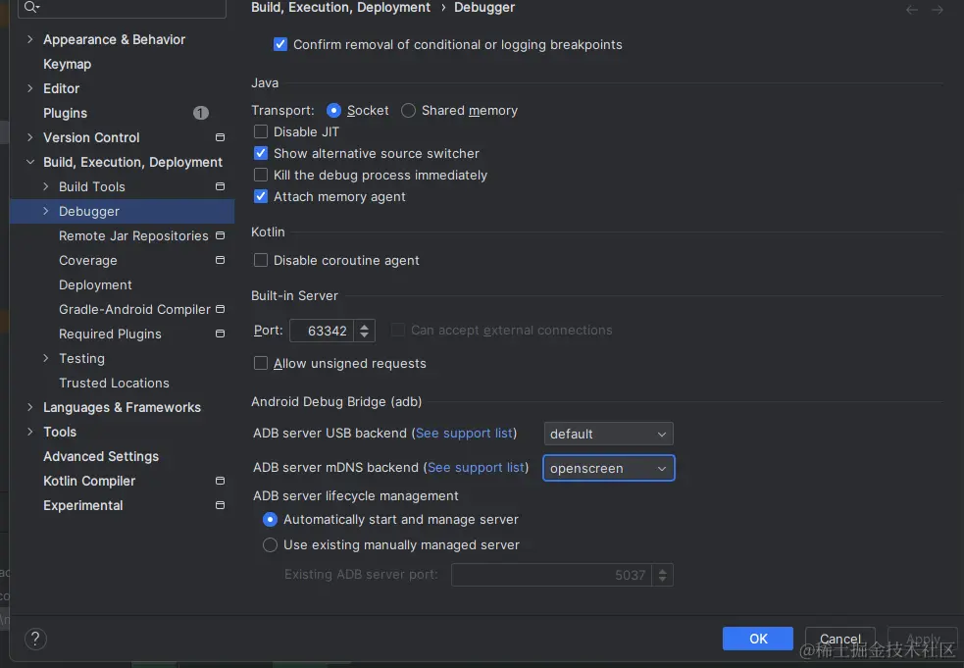The width and height of the screenshot is (964, 668).
Task: Open ADB server mDNS backend dropdown
Action: [609, 468]
